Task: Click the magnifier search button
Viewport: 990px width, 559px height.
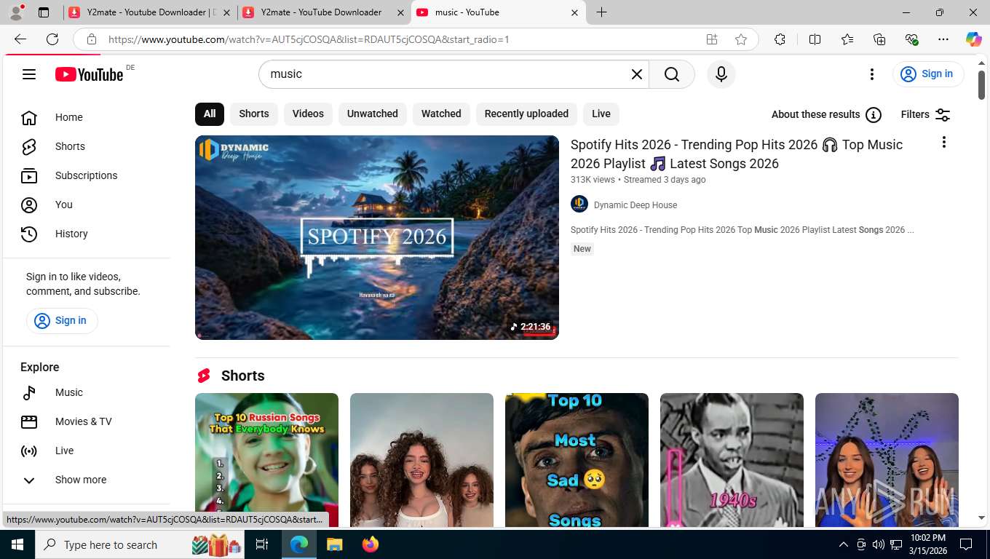Action: (672, 74)
